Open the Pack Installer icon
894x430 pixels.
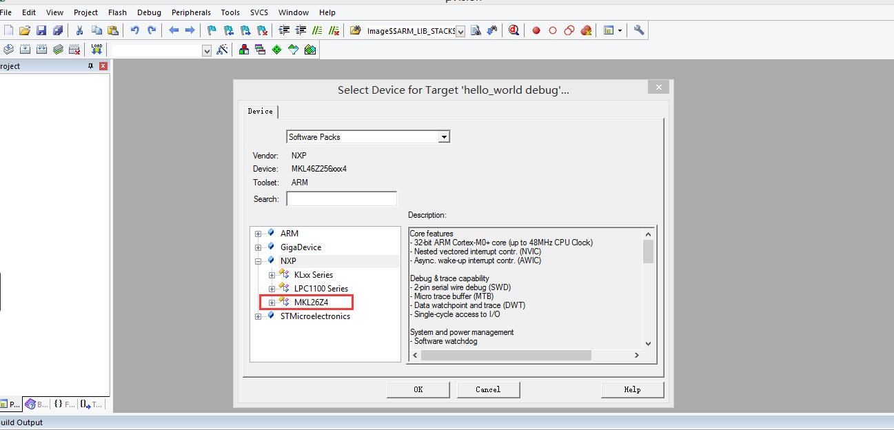310,50
